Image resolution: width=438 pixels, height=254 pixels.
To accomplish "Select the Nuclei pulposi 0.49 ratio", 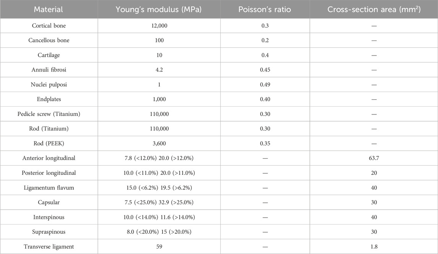I will click(x=265, y=85).
